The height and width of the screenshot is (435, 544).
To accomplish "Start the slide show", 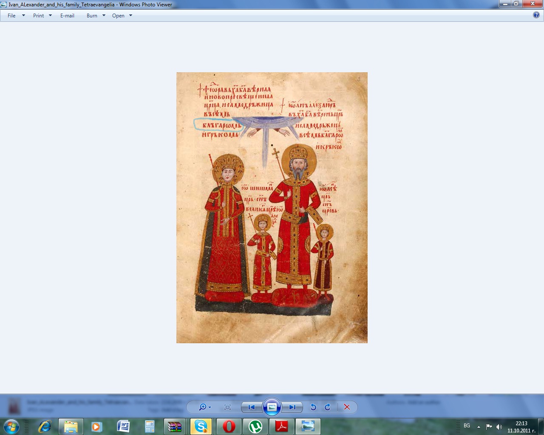I will pos(272,407).
